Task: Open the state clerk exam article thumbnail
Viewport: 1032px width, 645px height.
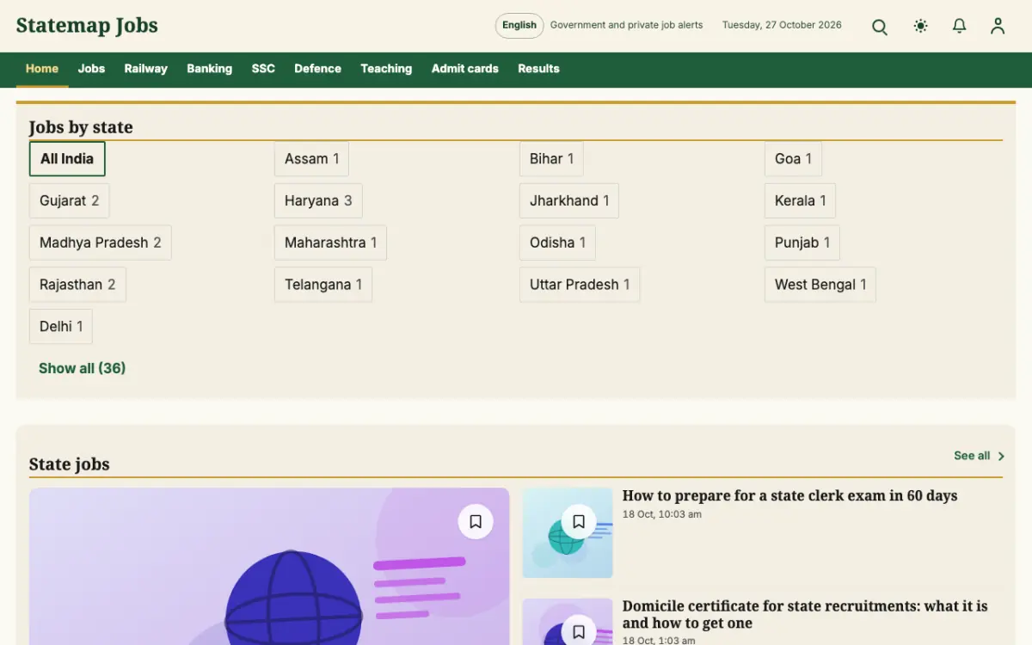Action: pos(568,533)
